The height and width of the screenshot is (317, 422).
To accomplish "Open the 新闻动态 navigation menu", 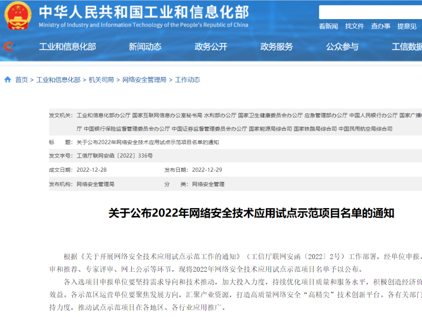I will coord(145,47).
